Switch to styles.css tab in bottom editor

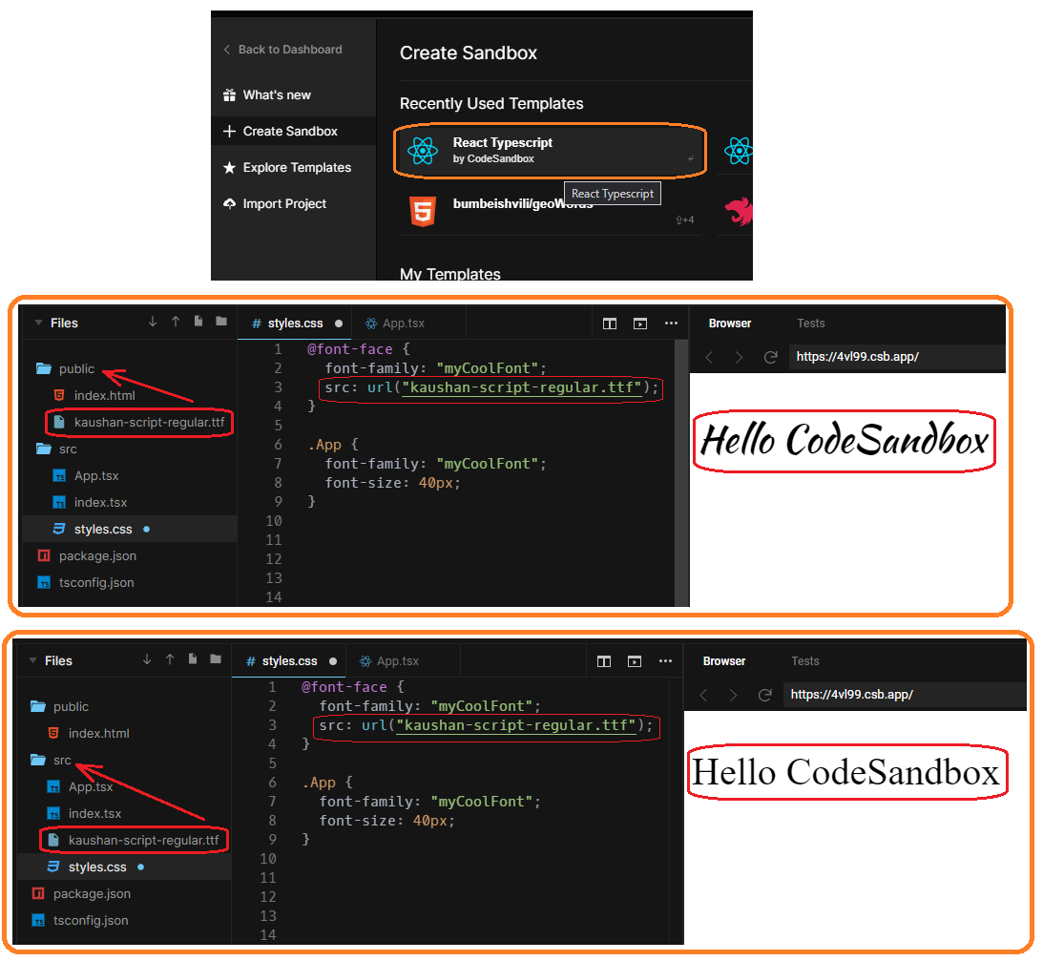(289, 661)
